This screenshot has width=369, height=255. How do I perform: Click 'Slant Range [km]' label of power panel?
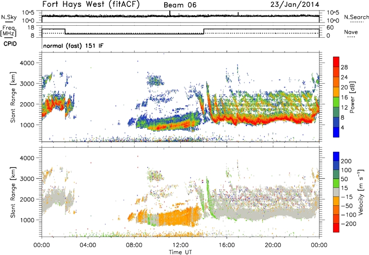(x=13, y=97)
